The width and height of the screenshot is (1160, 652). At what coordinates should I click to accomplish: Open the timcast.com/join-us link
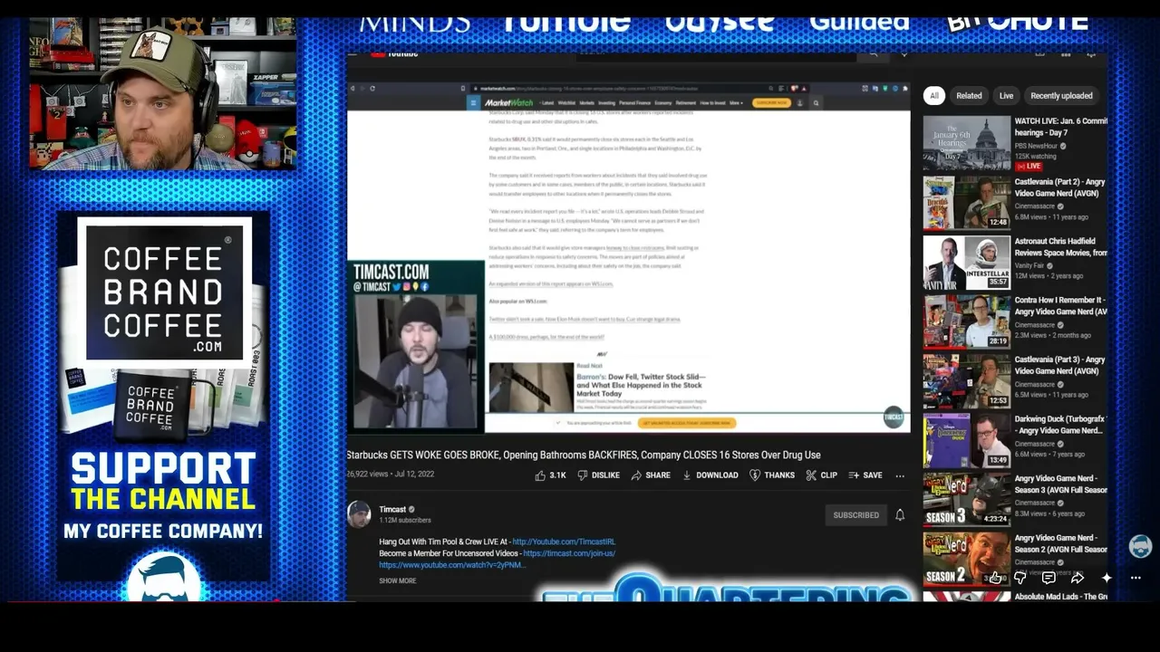click(x=569, y=553)
